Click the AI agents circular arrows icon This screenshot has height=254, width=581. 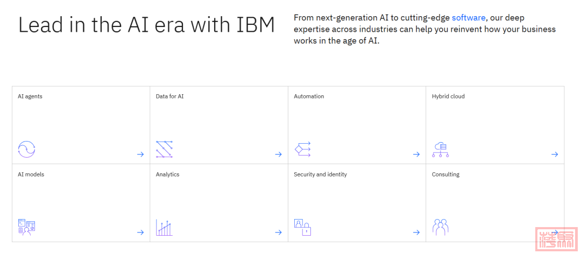click(26, 149)
